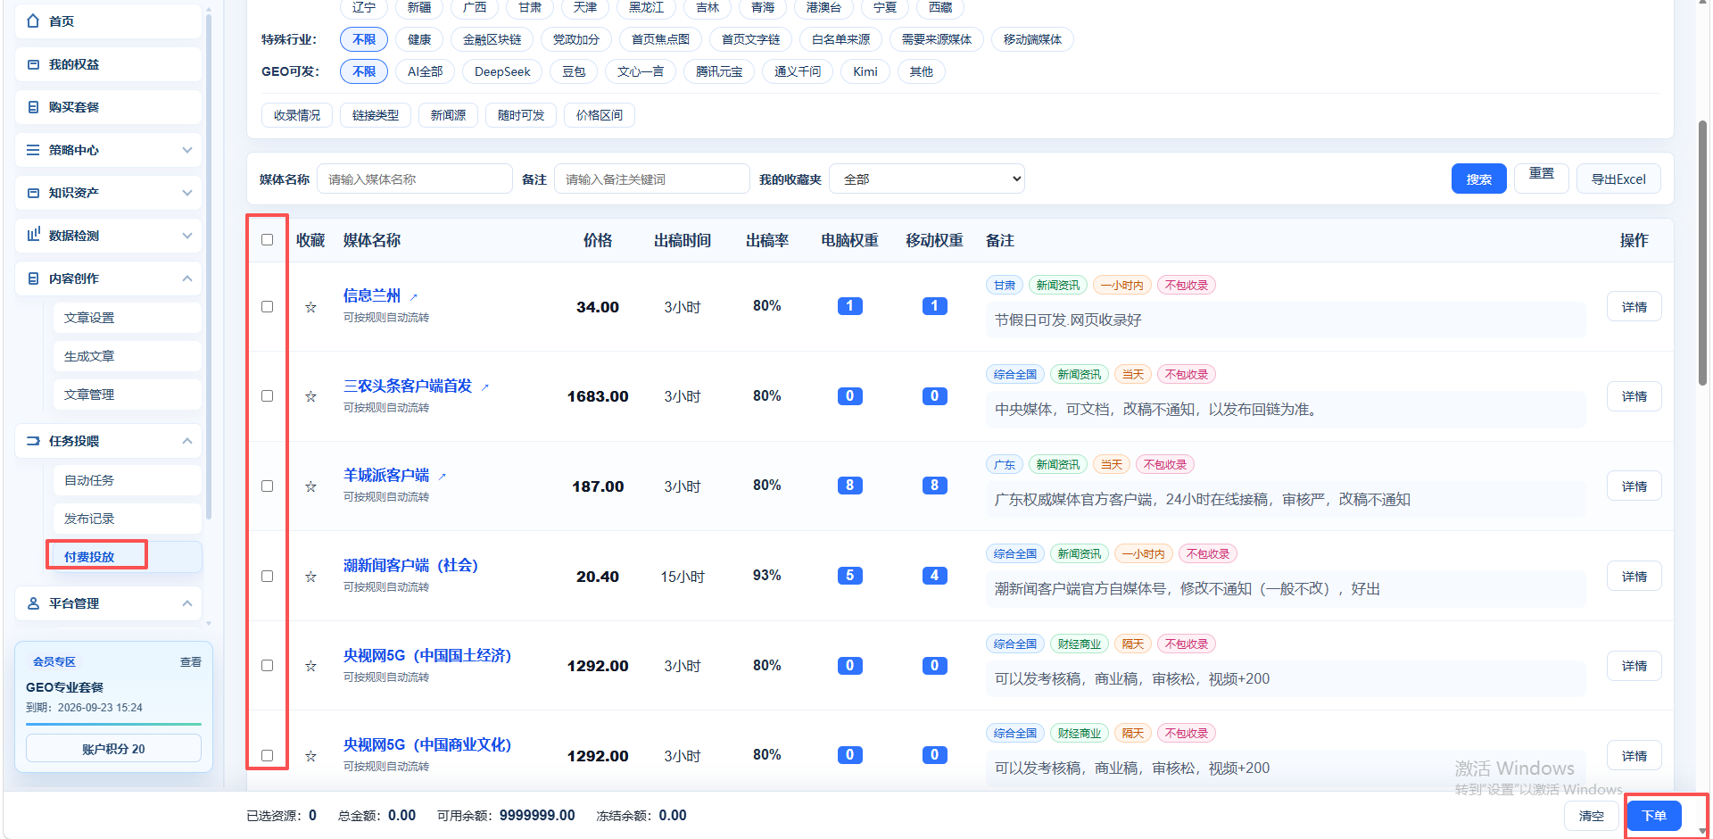This screenshot has width=1713, height=839.
Task: Click 账户积分 20 button
Action: pos(113,749)
